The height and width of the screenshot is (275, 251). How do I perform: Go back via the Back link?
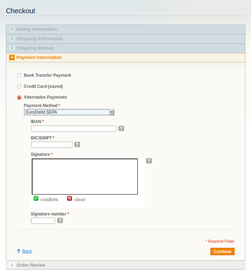(27, 251)
